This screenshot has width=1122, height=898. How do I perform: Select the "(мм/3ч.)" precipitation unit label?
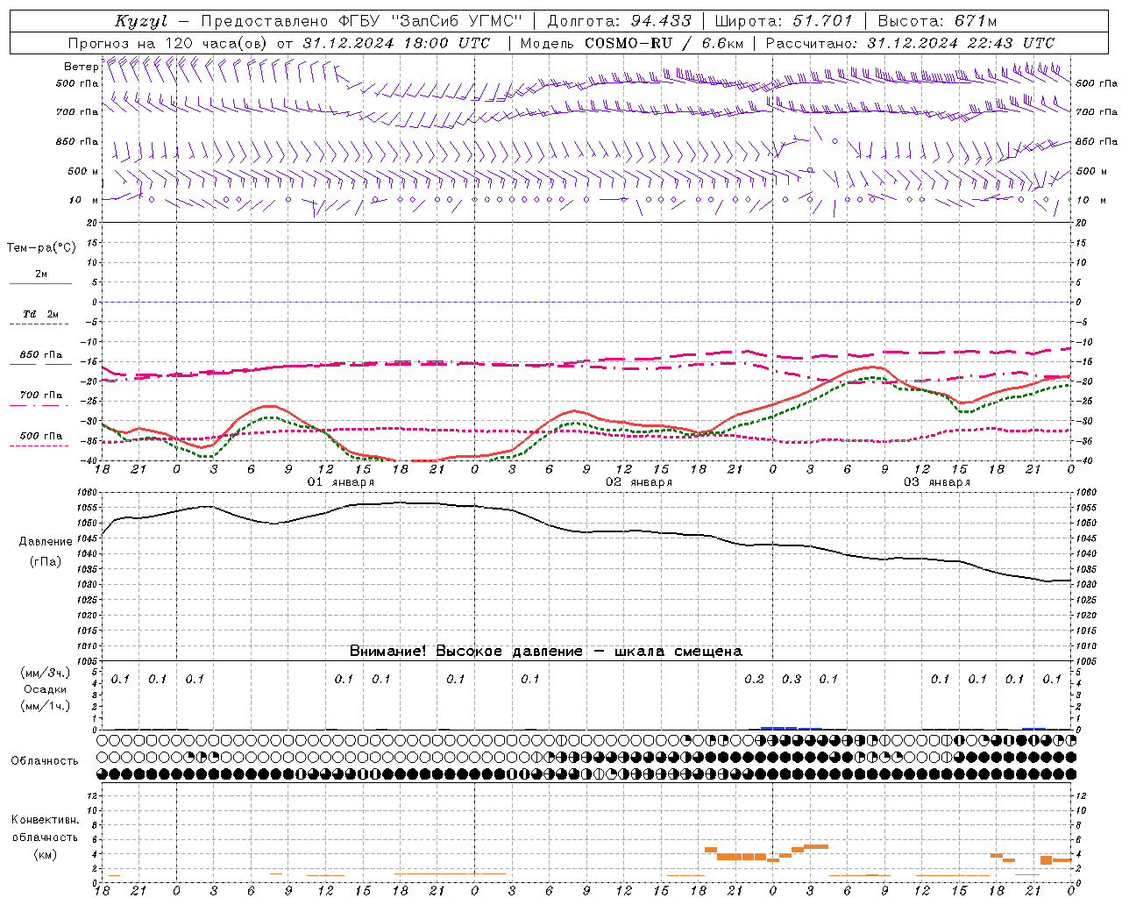pyautogui.click(x=46, y=673)
